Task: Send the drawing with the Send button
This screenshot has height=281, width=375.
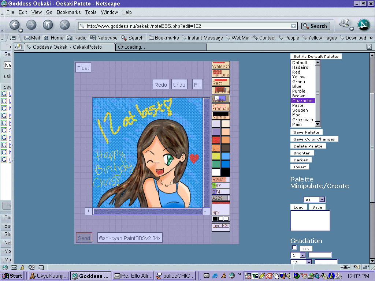Action: pyautogui.click(x=84, y=238)
